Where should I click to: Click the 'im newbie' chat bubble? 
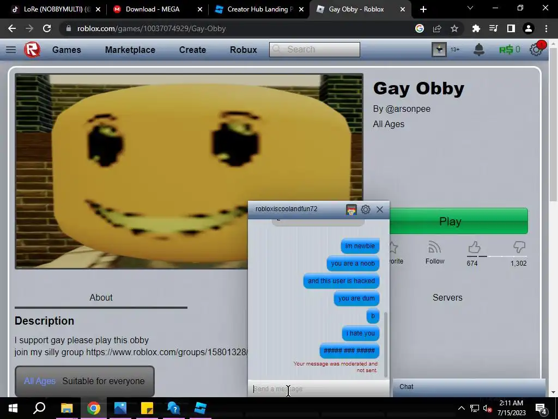click(x=360, y=246)
